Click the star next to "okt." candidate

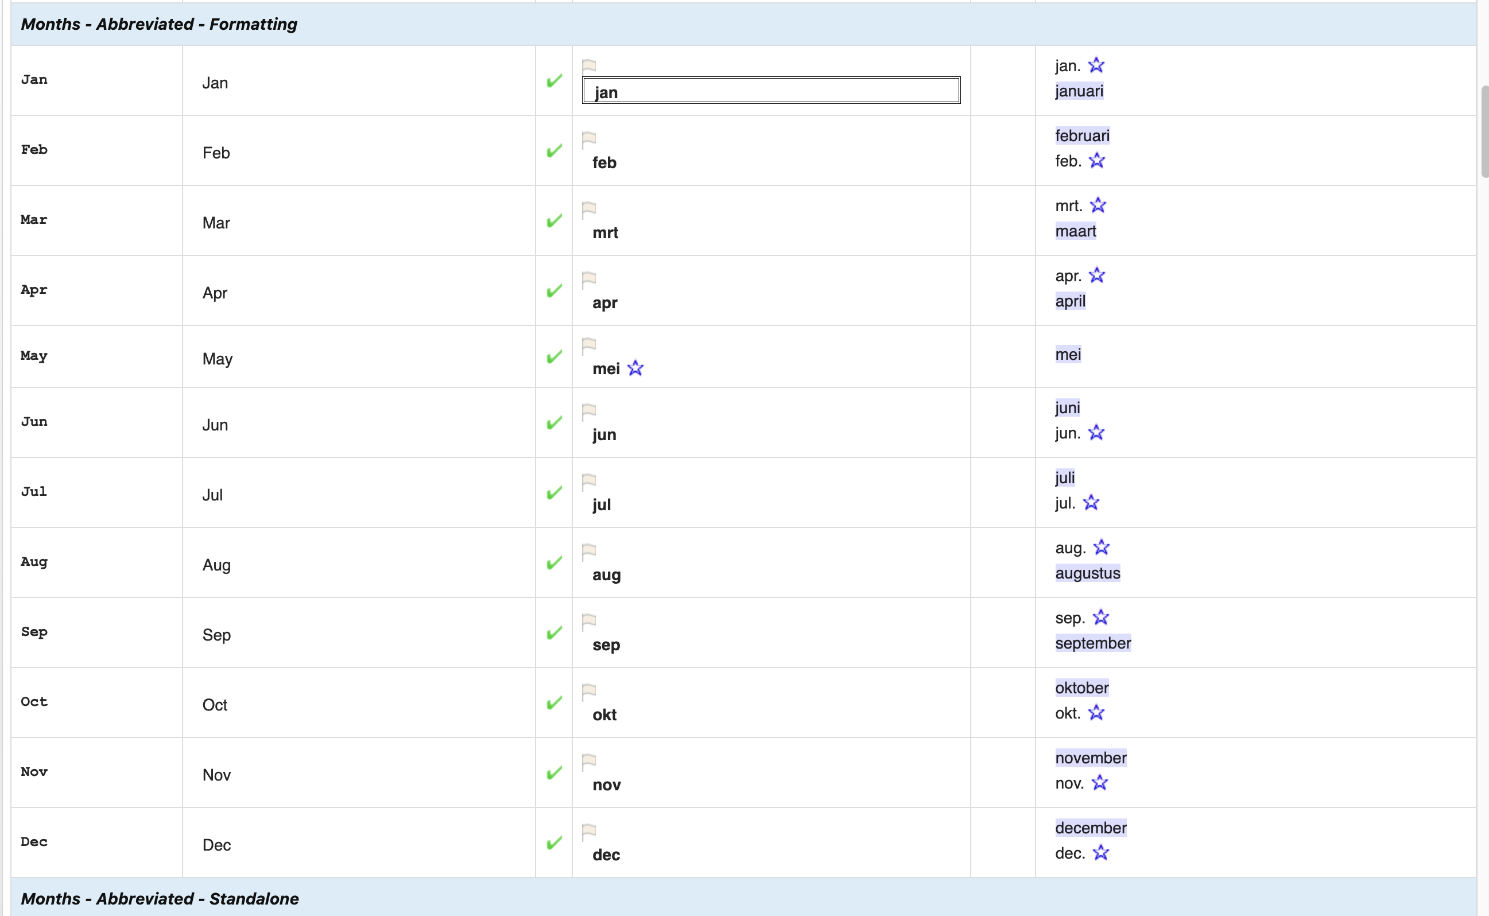1098,713
